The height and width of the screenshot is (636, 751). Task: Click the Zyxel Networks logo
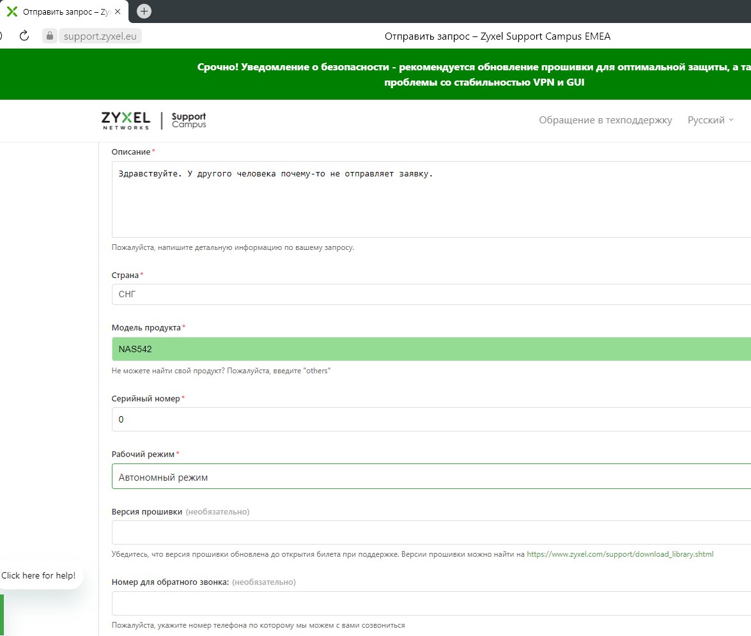click(x=126, y=120)
